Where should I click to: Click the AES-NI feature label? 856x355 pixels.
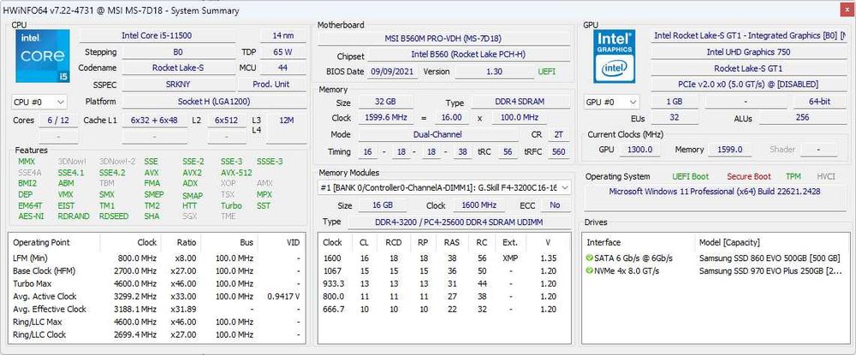[31, 216]
